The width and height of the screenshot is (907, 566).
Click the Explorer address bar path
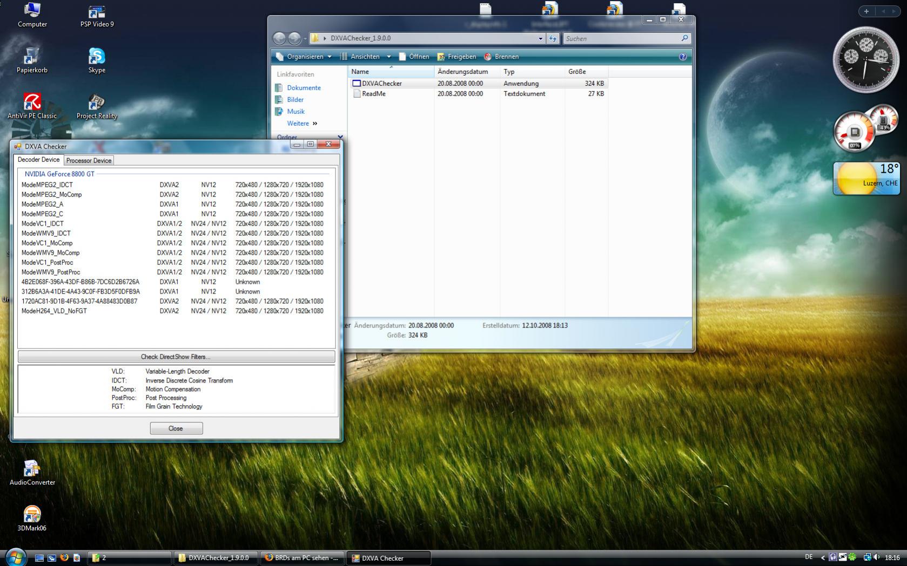tap(427, 38)
